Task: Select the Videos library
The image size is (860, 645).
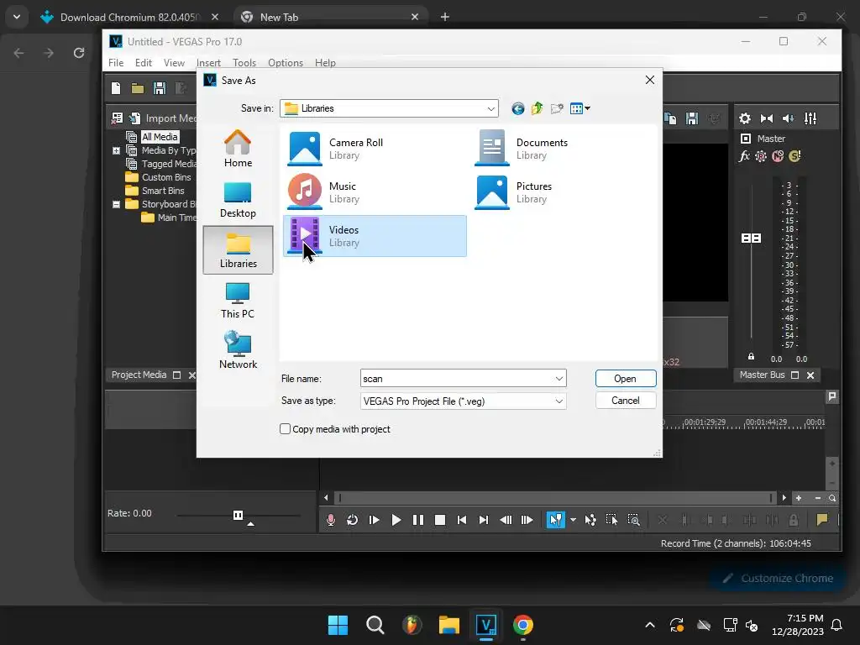Action: pyautogui.click(x=375, y=236)
